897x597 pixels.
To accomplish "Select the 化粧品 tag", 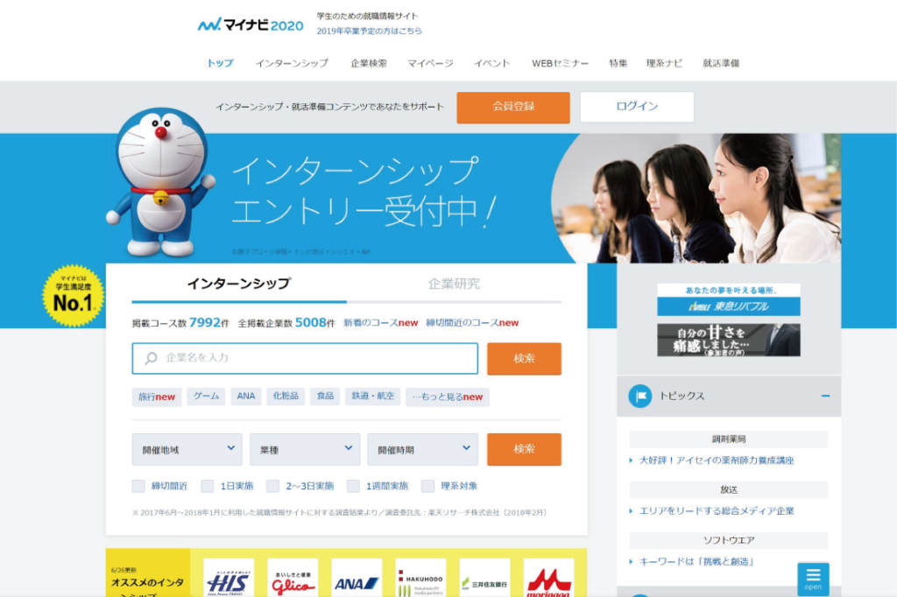I will [x=286, y=397].
